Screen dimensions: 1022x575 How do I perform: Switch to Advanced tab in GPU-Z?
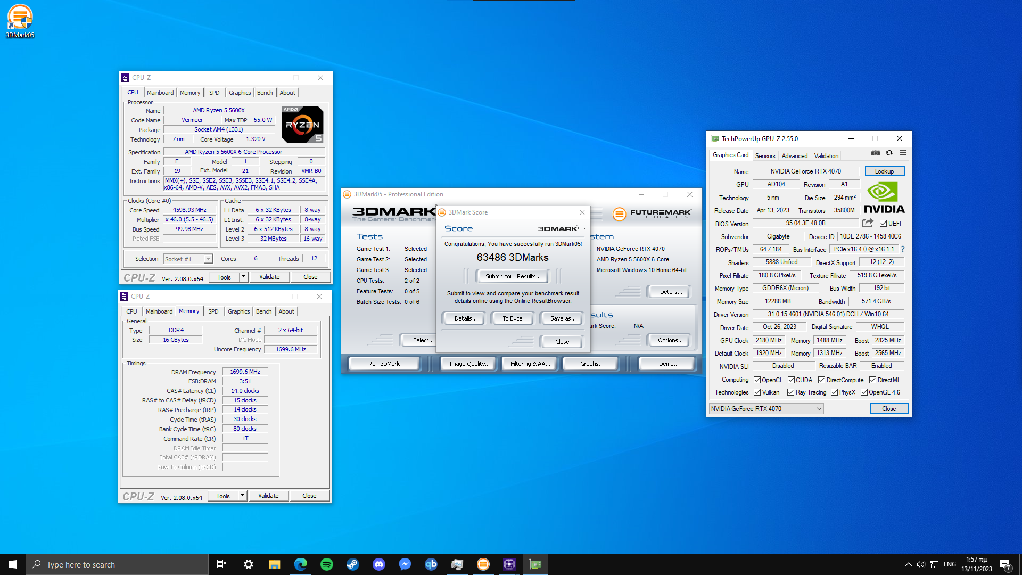794,156
